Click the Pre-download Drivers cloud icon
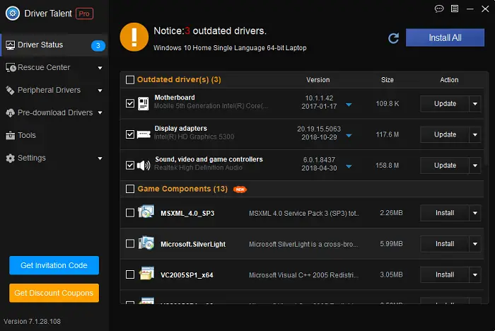This screenshot has width=495, height=331. click(10, 112)
